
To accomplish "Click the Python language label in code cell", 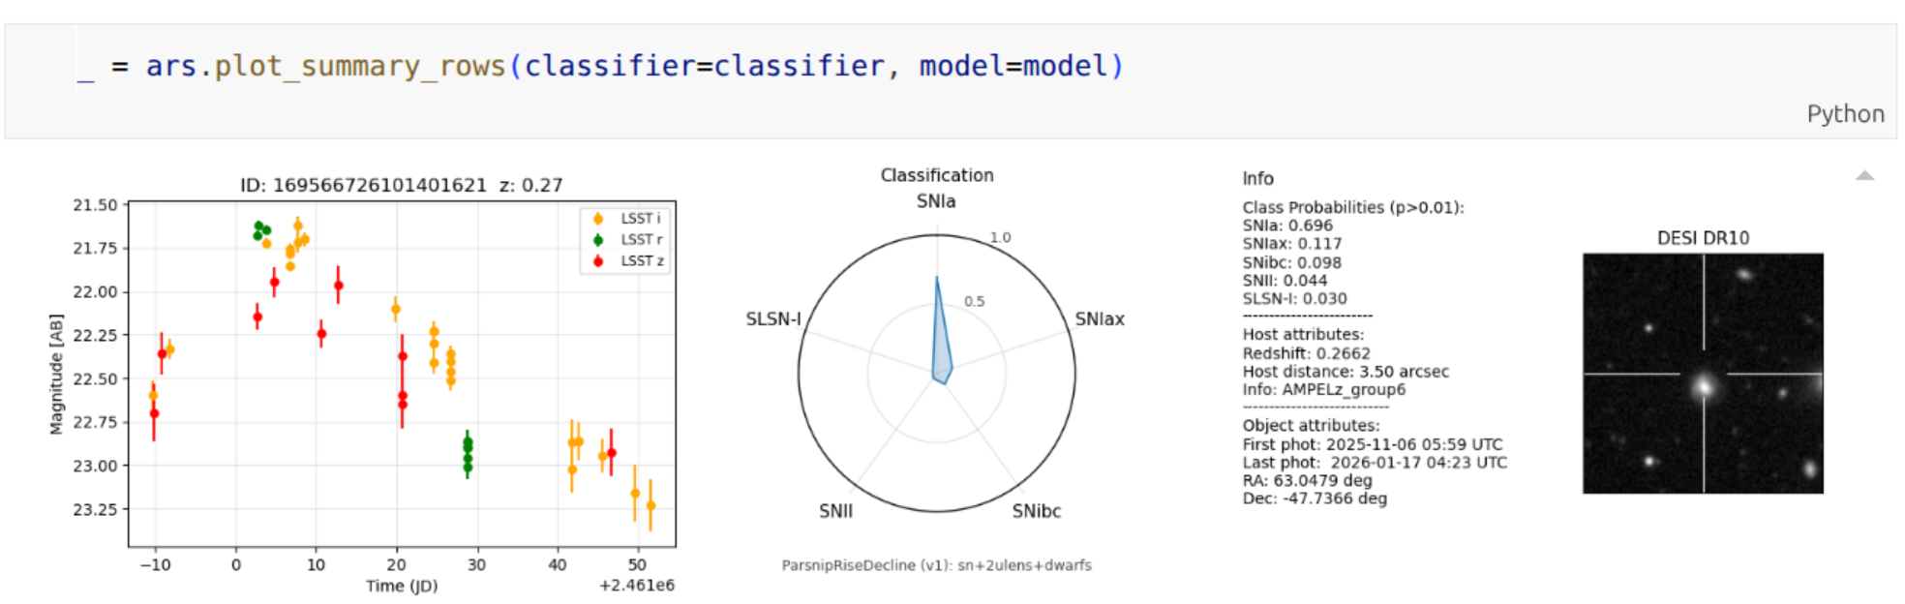I will coord(1844,114).
